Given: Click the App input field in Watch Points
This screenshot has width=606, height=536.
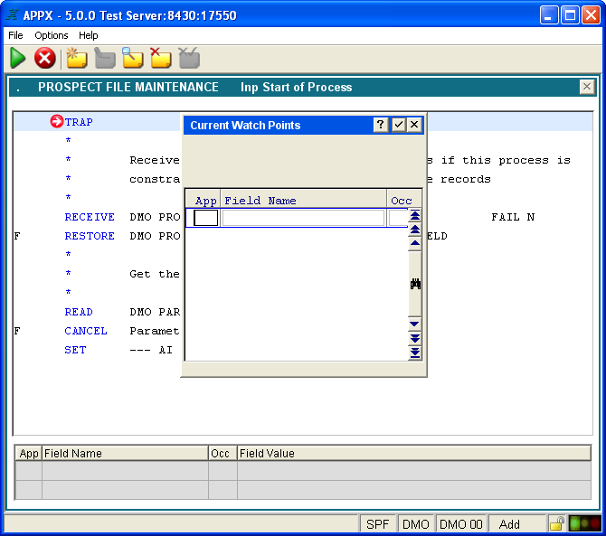Looking at the screenshot, I should pyautogui.click(x=205, y=218).
